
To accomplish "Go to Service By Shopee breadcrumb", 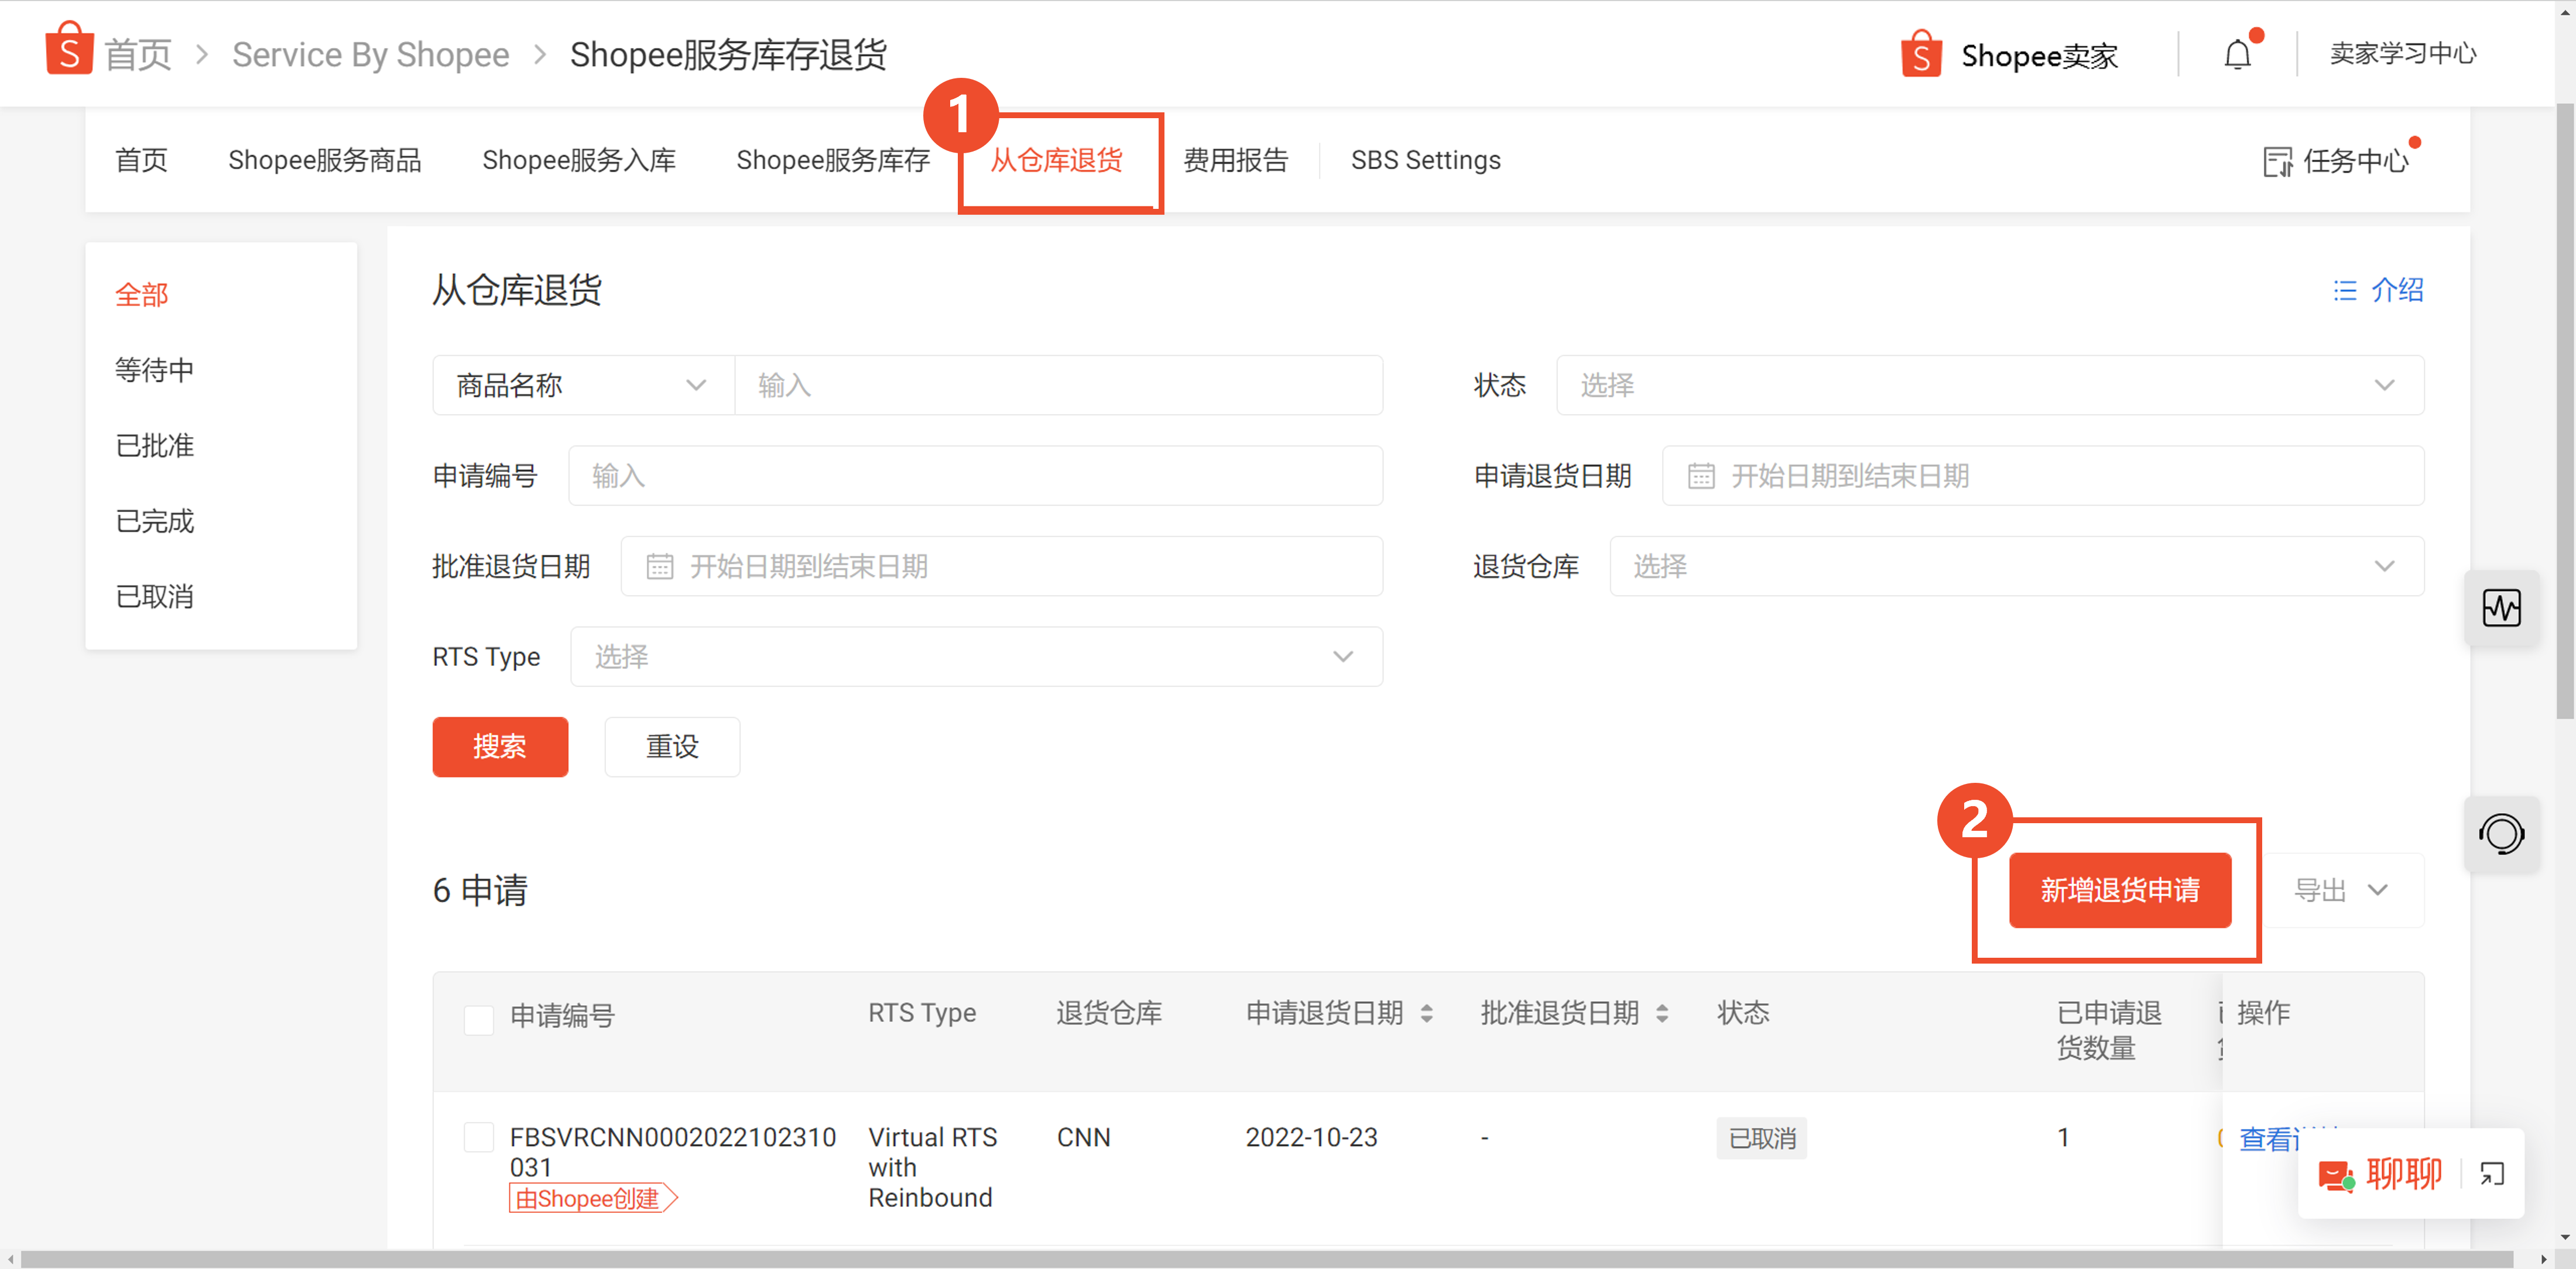I will pos(370,55).
